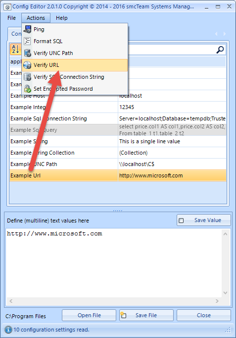Grab the horizontal splitter dots handle

118,211
